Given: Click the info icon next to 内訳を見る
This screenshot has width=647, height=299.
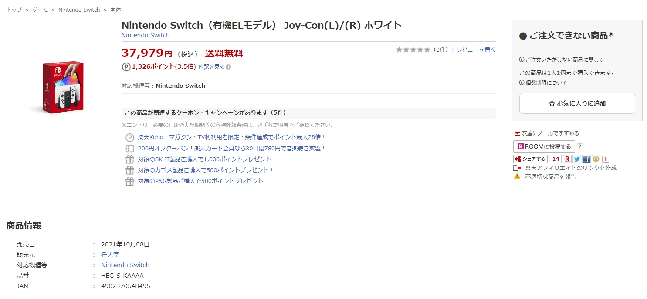Looking at the screenshot, I should click(228, 67).
